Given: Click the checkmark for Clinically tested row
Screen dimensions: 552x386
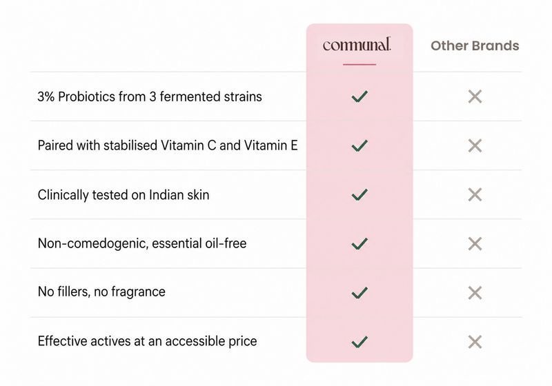Looking at the screenshot, I should click(359, 194).
